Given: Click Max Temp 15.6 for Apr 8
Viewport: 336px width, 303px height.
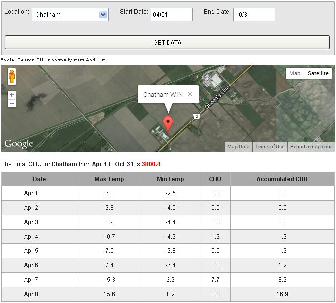Looking at the screenshot, I should (x=109, y=294).
